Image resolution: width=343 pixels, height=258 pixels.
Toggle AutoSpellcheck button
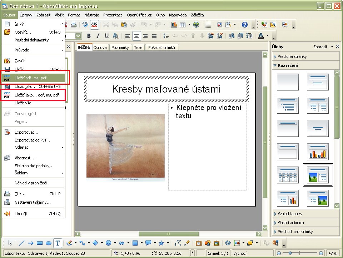click(x=94, y=25)
